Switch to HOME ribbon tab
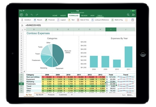Image resolution: width=156 pixels, height=107 pixels. click(x=55, y=16)
